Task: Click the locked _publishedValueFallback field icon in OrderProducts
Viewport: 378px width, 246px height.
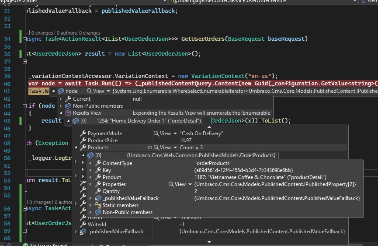Action: 97,198
